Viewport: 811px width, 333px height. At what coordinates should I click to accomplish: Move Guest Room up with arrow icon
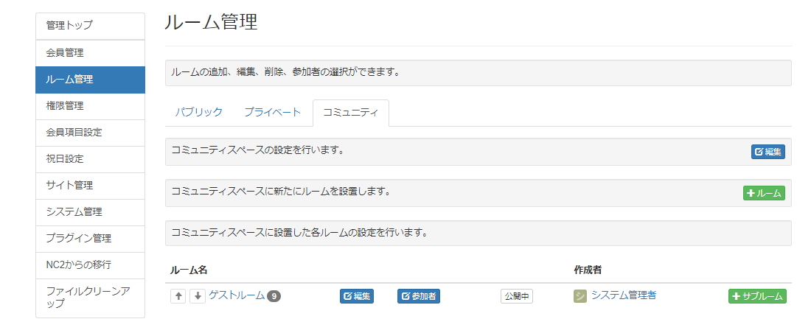tap(178, 296)
